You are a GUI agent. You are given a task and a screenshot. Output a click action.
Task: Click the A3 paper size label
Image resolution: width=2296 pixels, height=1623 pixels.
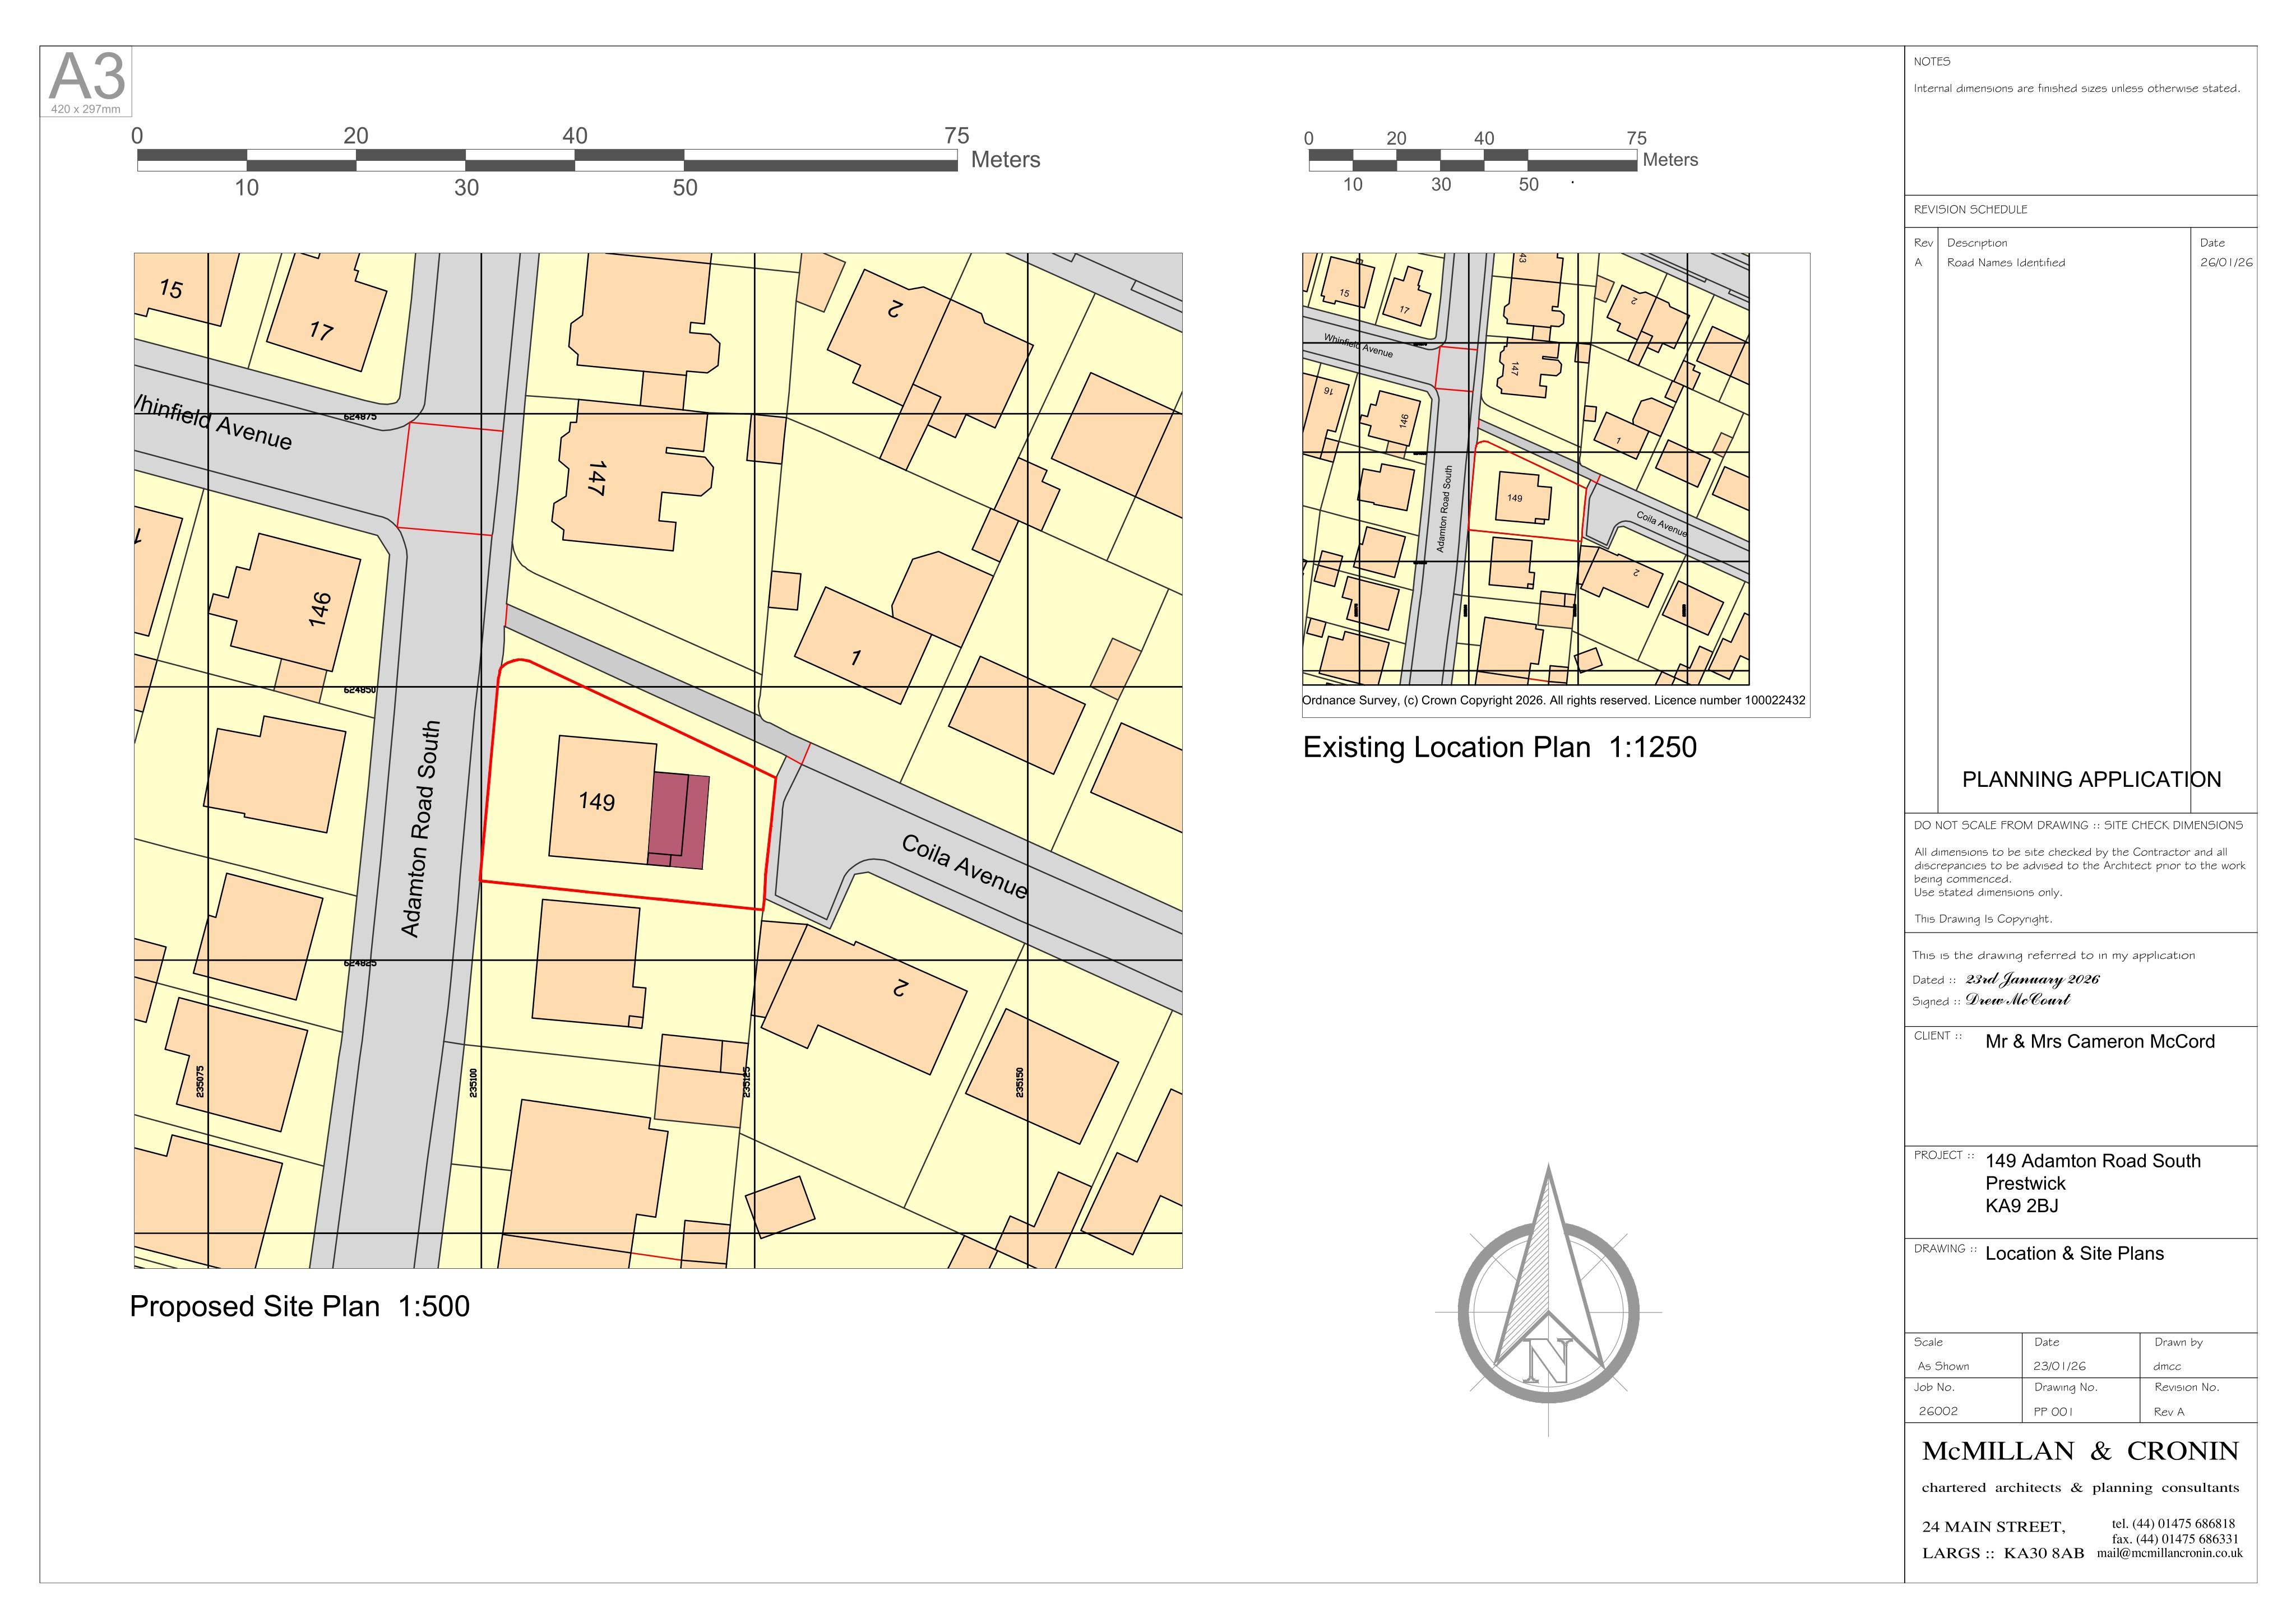click(87, 76)
